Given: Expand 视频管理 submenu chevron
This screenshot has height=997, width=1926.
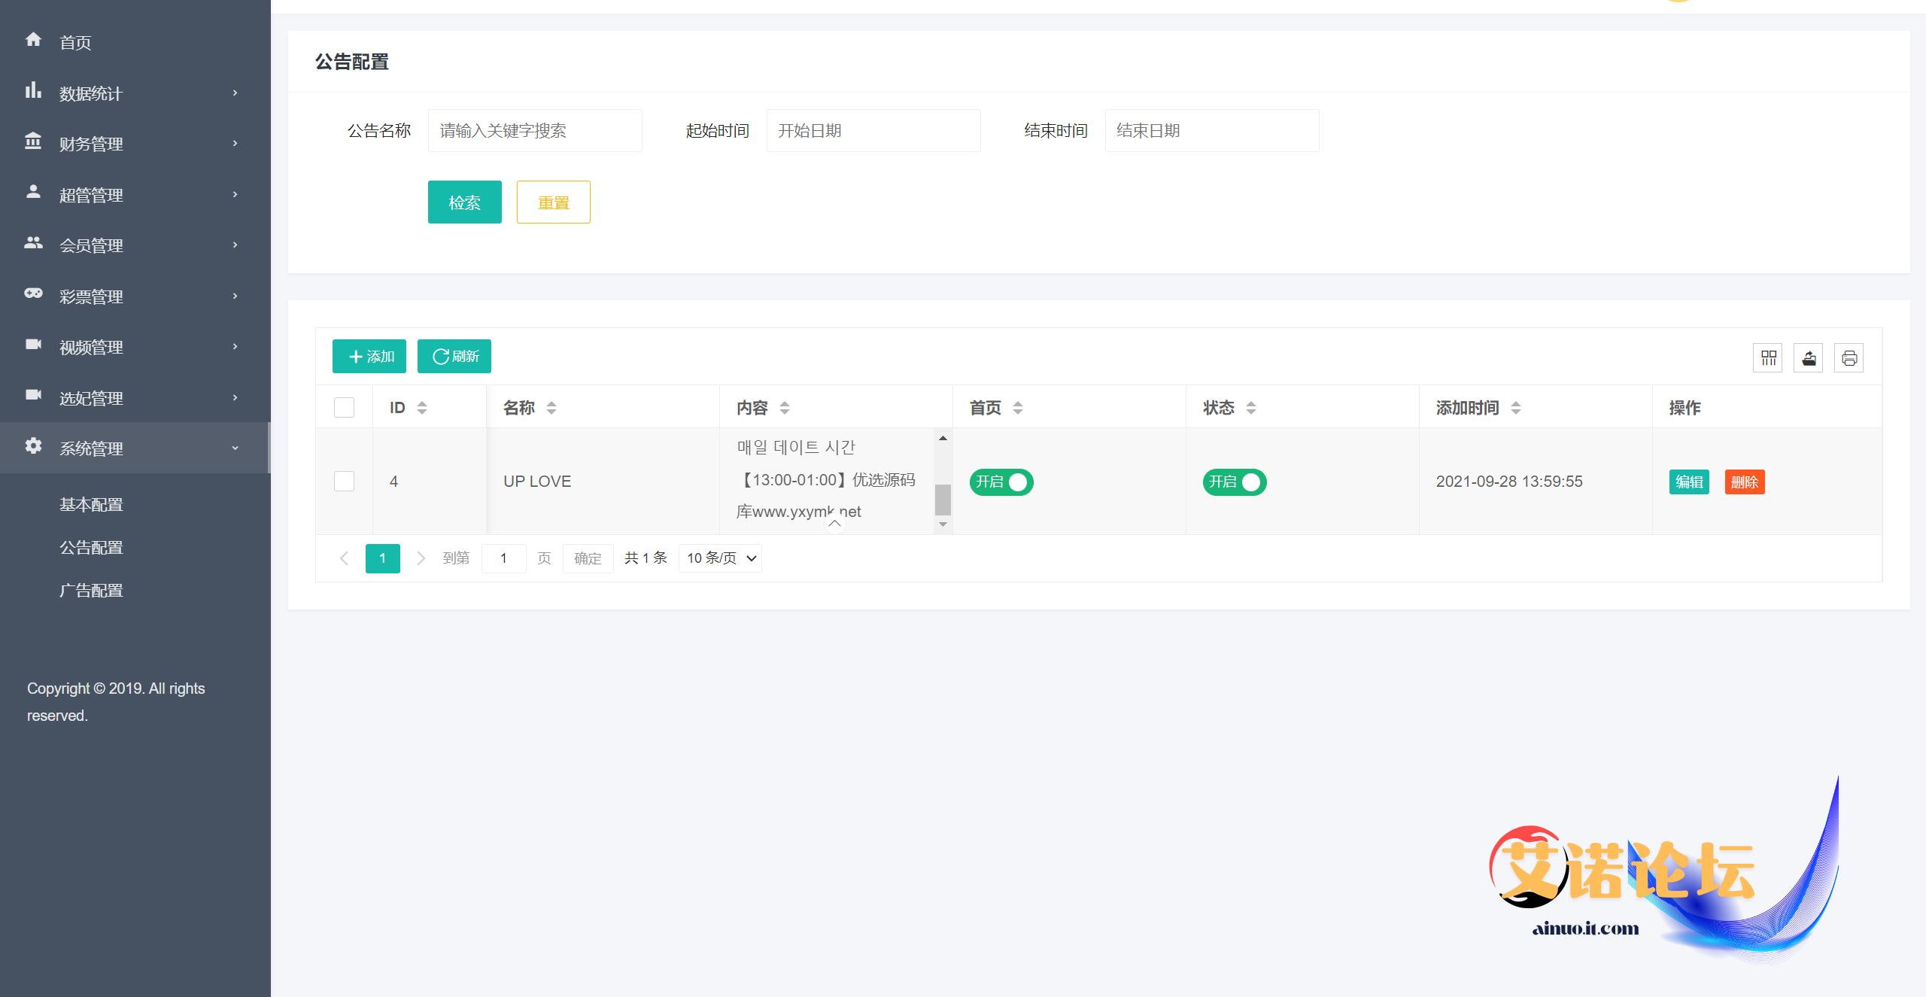Looking at the screenshot, I should point(235,347).
